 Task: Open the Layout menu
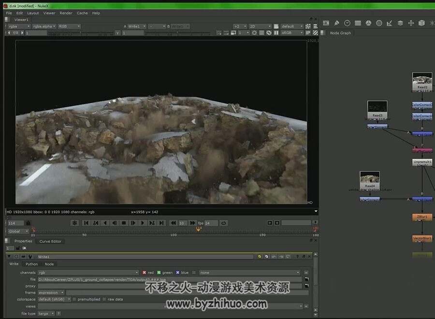[x=33, y=13]
